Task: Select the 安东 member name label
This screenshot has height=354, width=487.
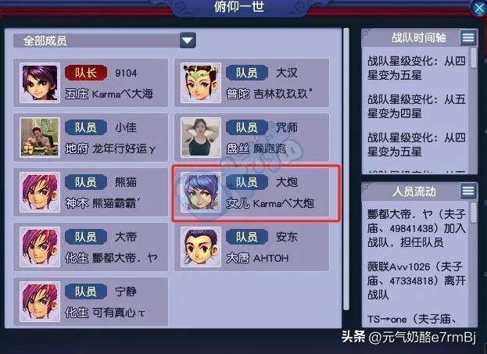Action: click(287, 238)
